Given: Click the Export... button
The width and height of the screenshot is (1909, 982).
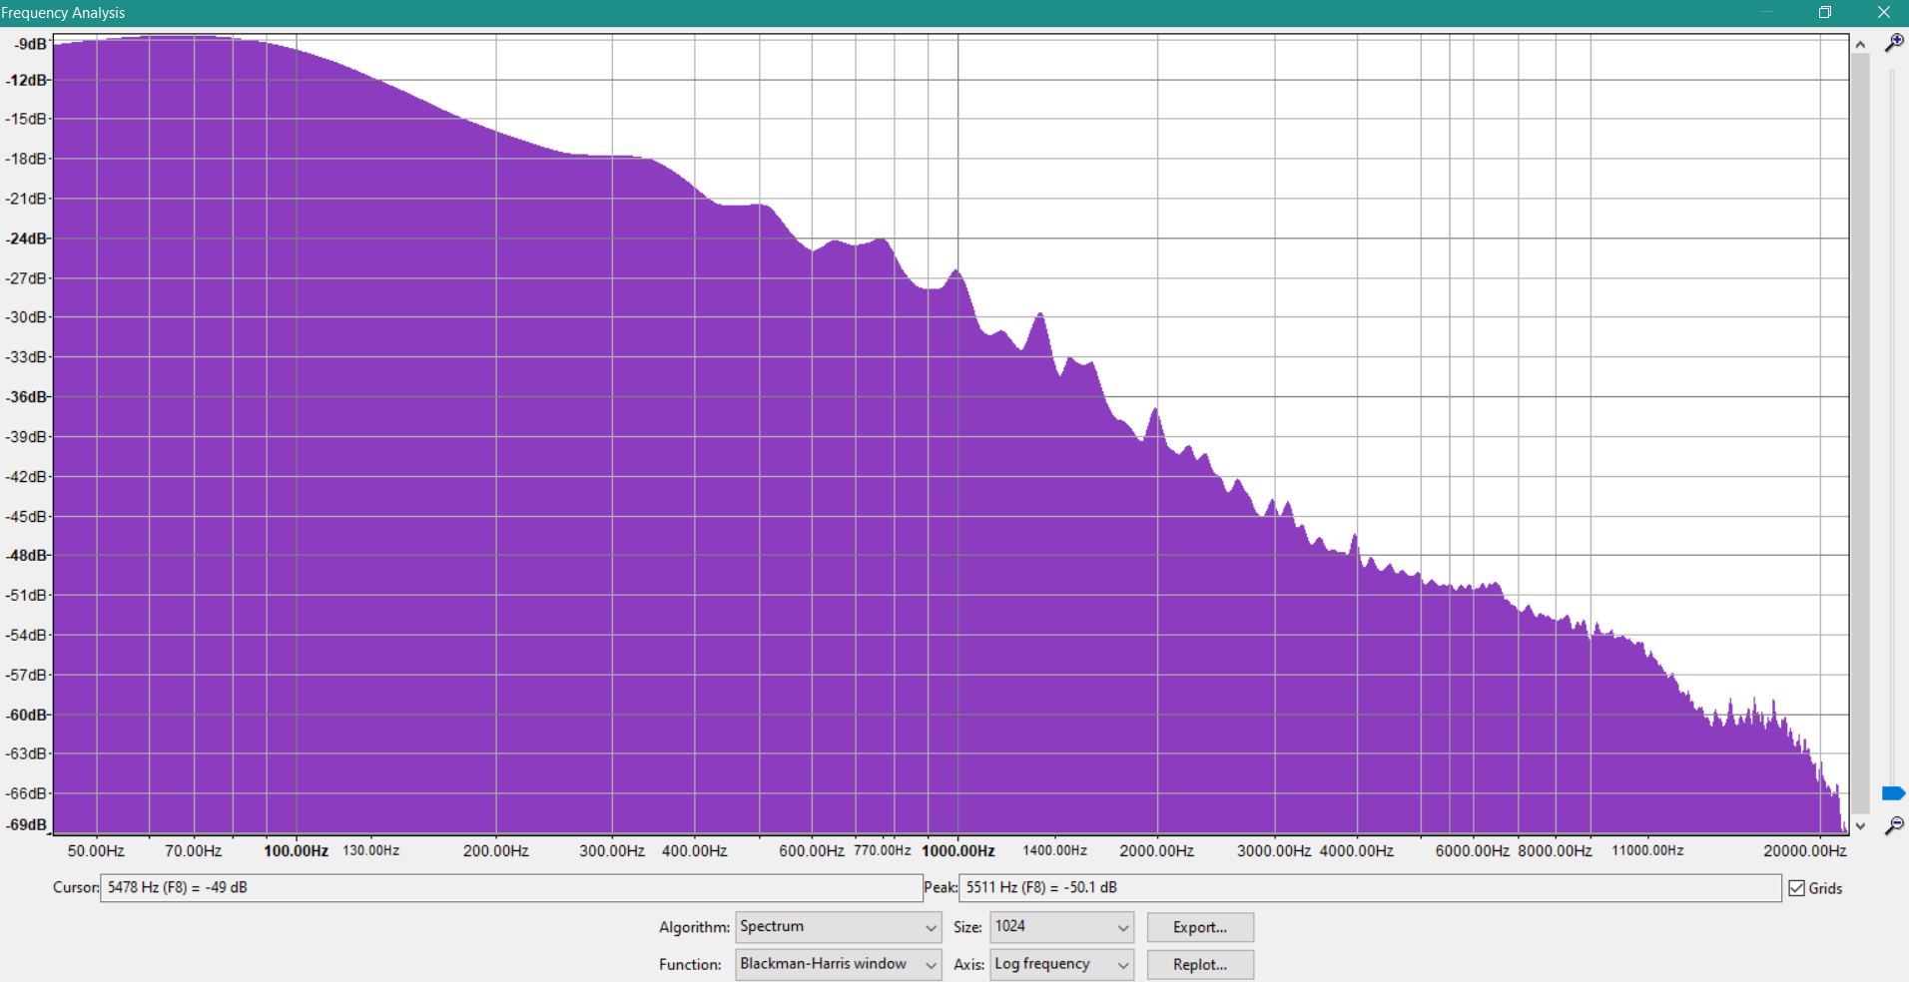Looking at the screenshot, I should pos(1199,927).
